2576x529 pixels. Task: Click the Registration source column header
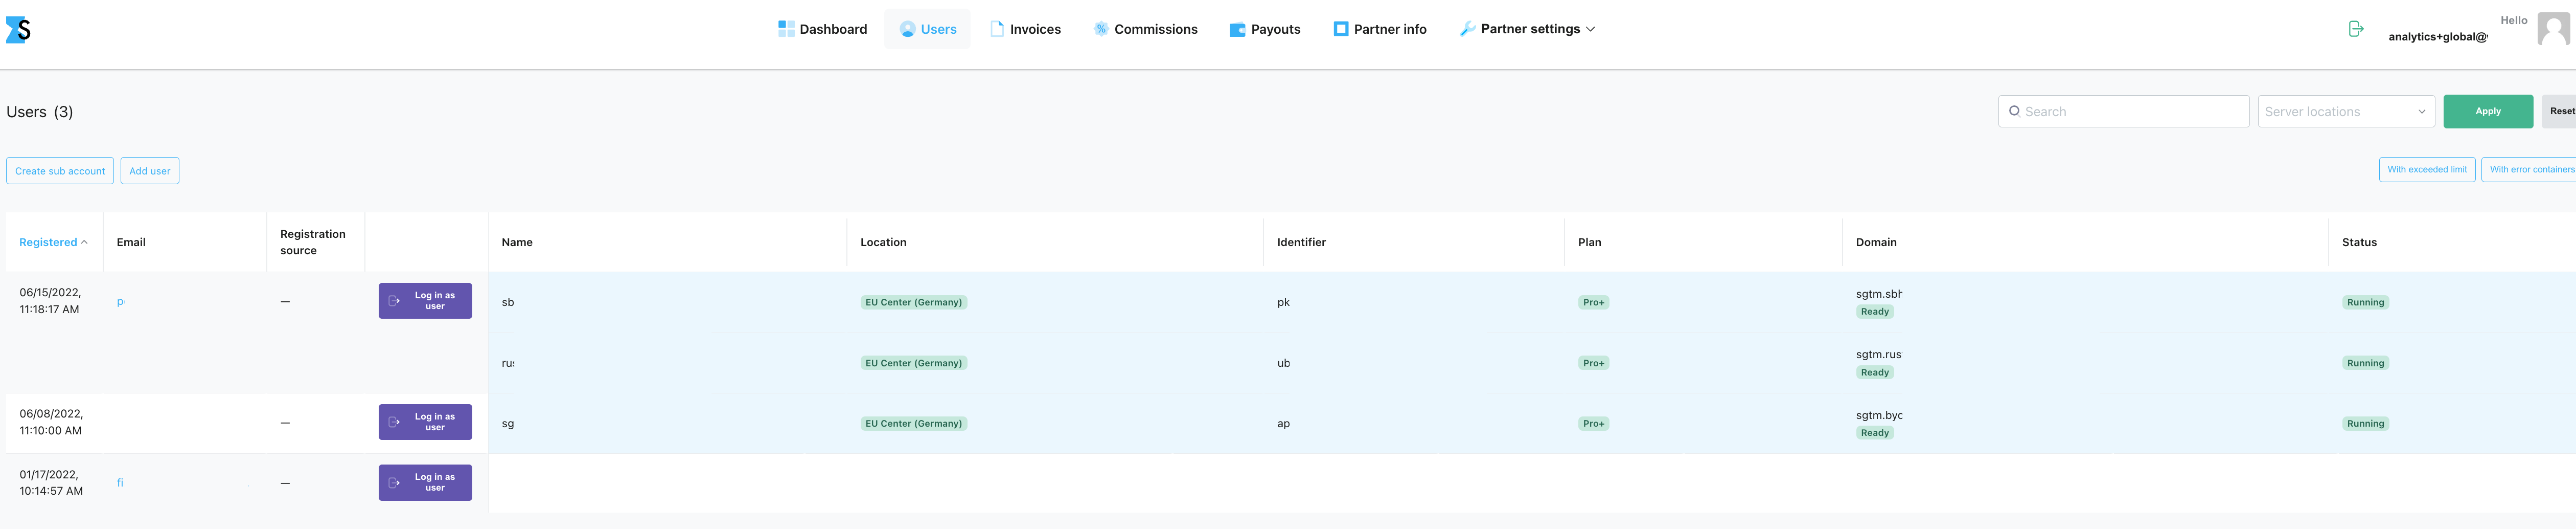pos(312,243)
